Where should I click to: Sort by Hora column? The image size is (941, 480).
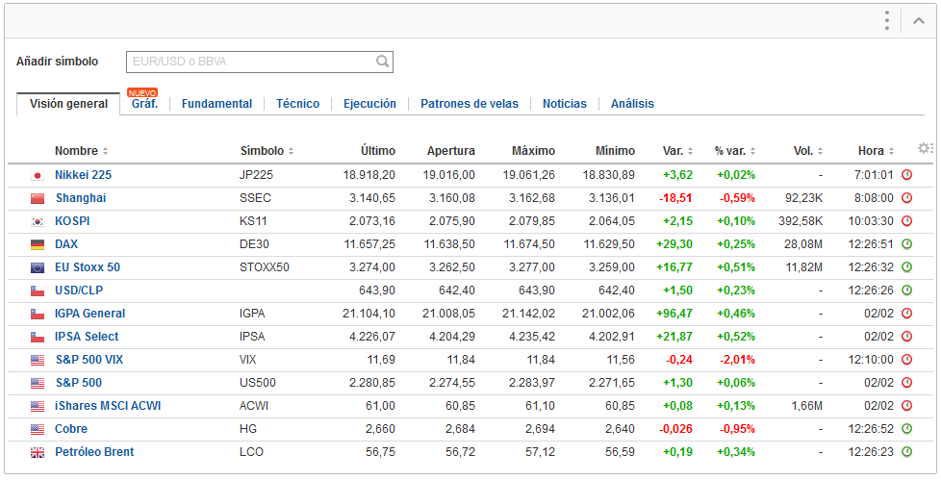(x=877, y=151)
